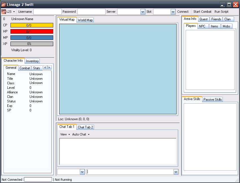This screenshot has height=183, width=240.
Task: Open the L2S menu icon dropdown
Action: click(8, 12)
